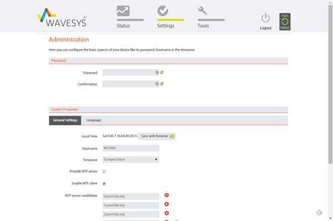Click the Password section header
This screenshot has width=333, height=221.
click(x=168, y=61)
